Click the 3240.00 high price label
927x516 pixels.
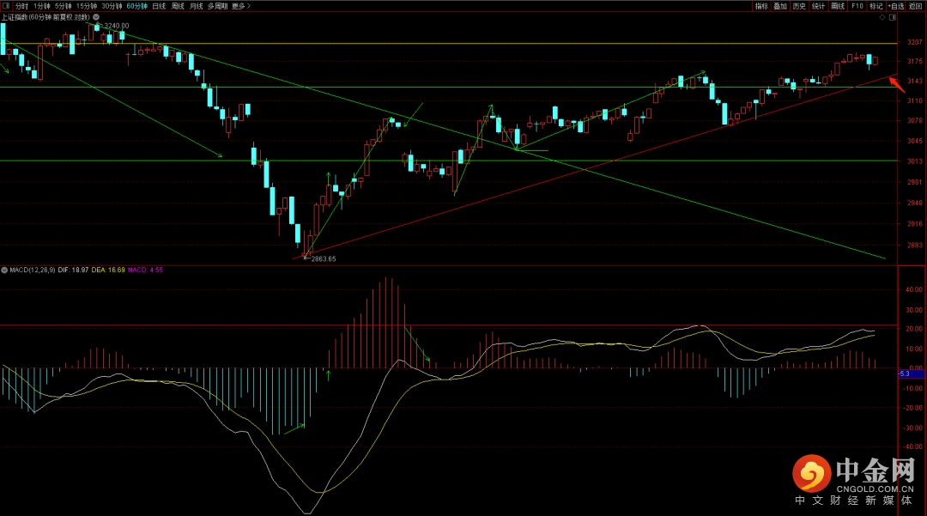pyautogui.click(x=117, y=26)
